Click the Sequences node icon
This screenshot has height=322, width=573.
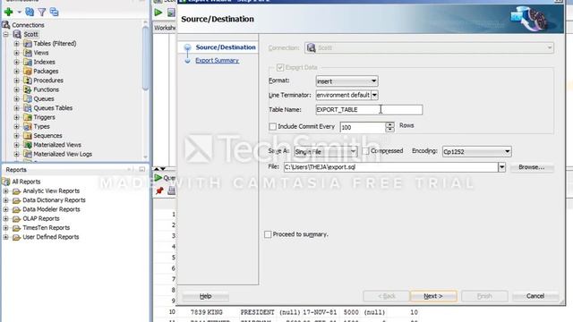(x=28, y=135)
